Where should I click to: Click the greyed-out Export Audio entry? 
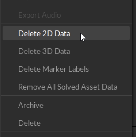click(x=66, y=15)
